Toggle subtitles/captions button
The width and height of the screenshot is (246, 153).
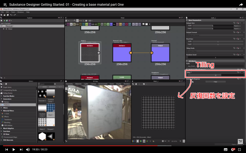[225, 150]
